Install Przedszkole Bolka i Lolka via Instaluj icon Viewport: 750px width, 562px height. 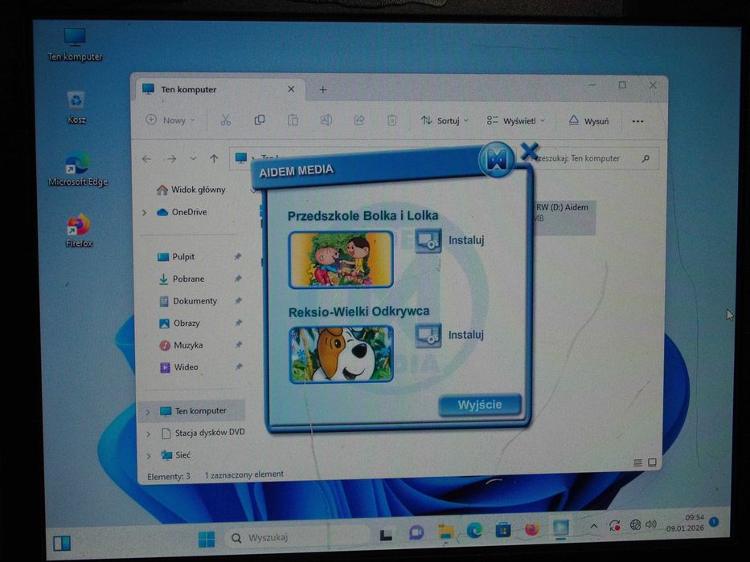pyautogui.click(x=428, y=240)
